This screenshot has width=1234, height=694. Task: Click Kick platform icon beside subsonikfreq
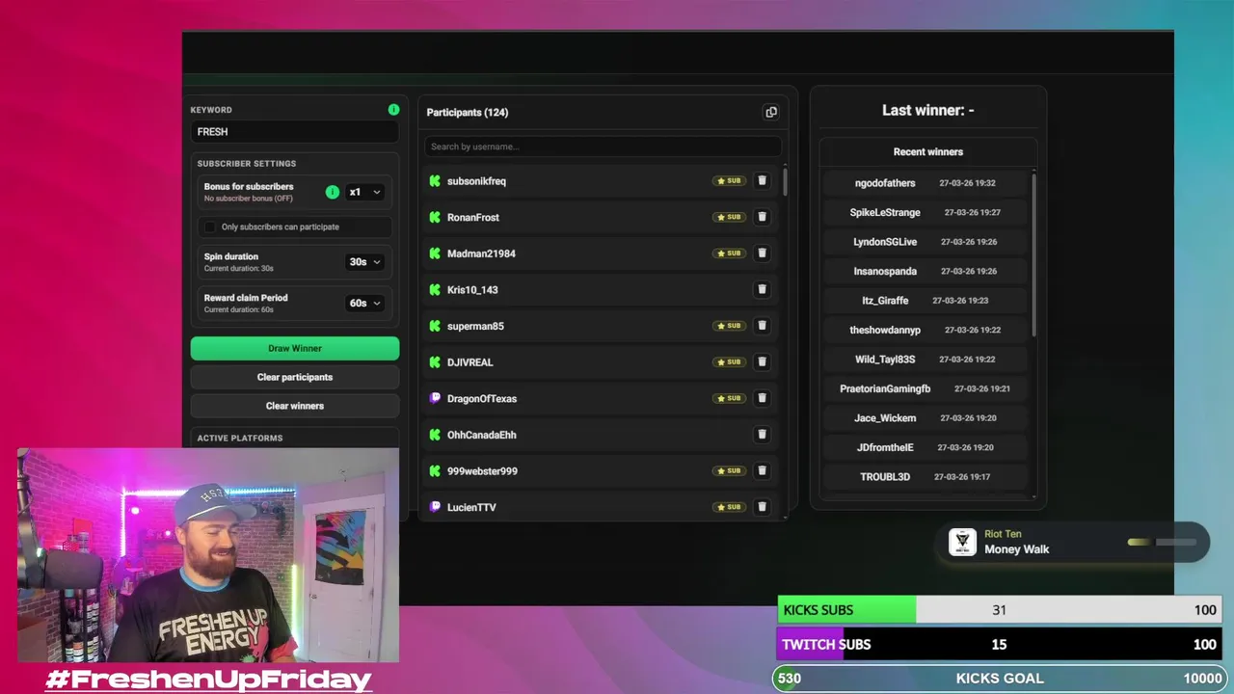[x=435, y=181]
